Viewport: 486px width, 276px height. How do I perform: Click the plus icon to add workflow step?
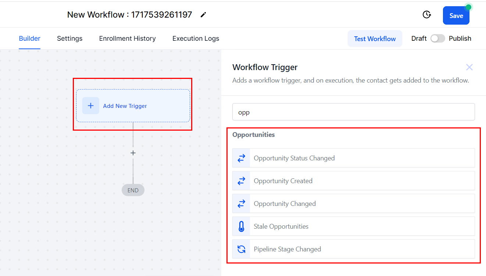[x=133, y=153]
